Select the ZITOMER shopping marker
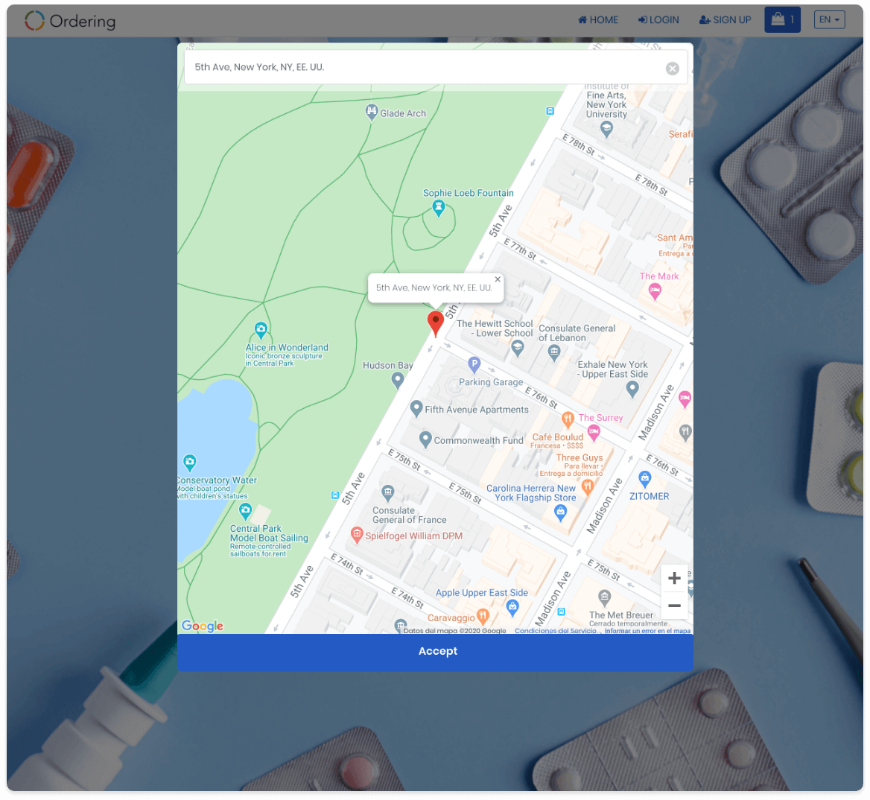870x800 pixels. [644, 478]
